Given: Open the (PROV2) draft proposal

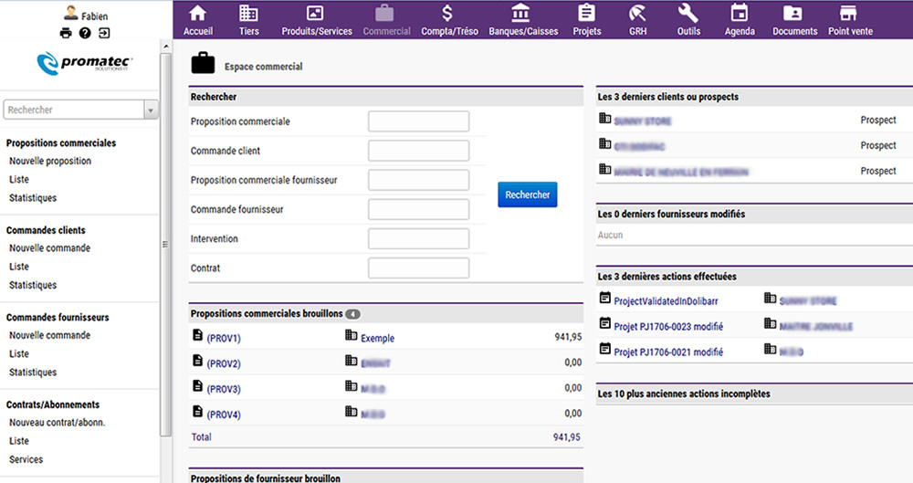Looking at the screenshot, I should (224, 363).
